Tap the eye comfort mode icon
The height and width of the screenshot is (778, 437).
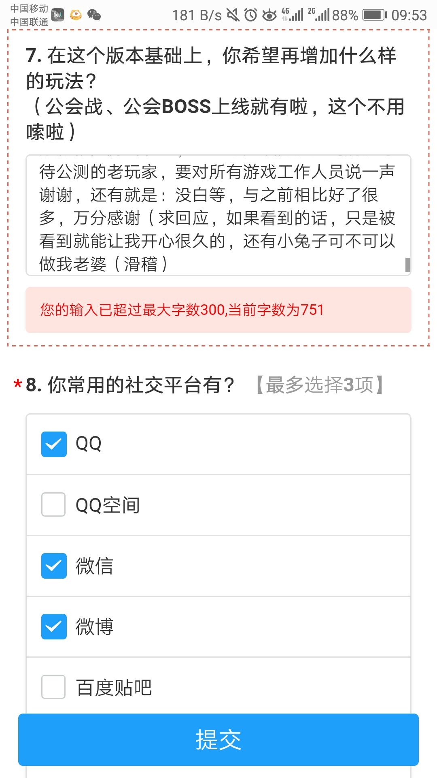click(269, 15)
